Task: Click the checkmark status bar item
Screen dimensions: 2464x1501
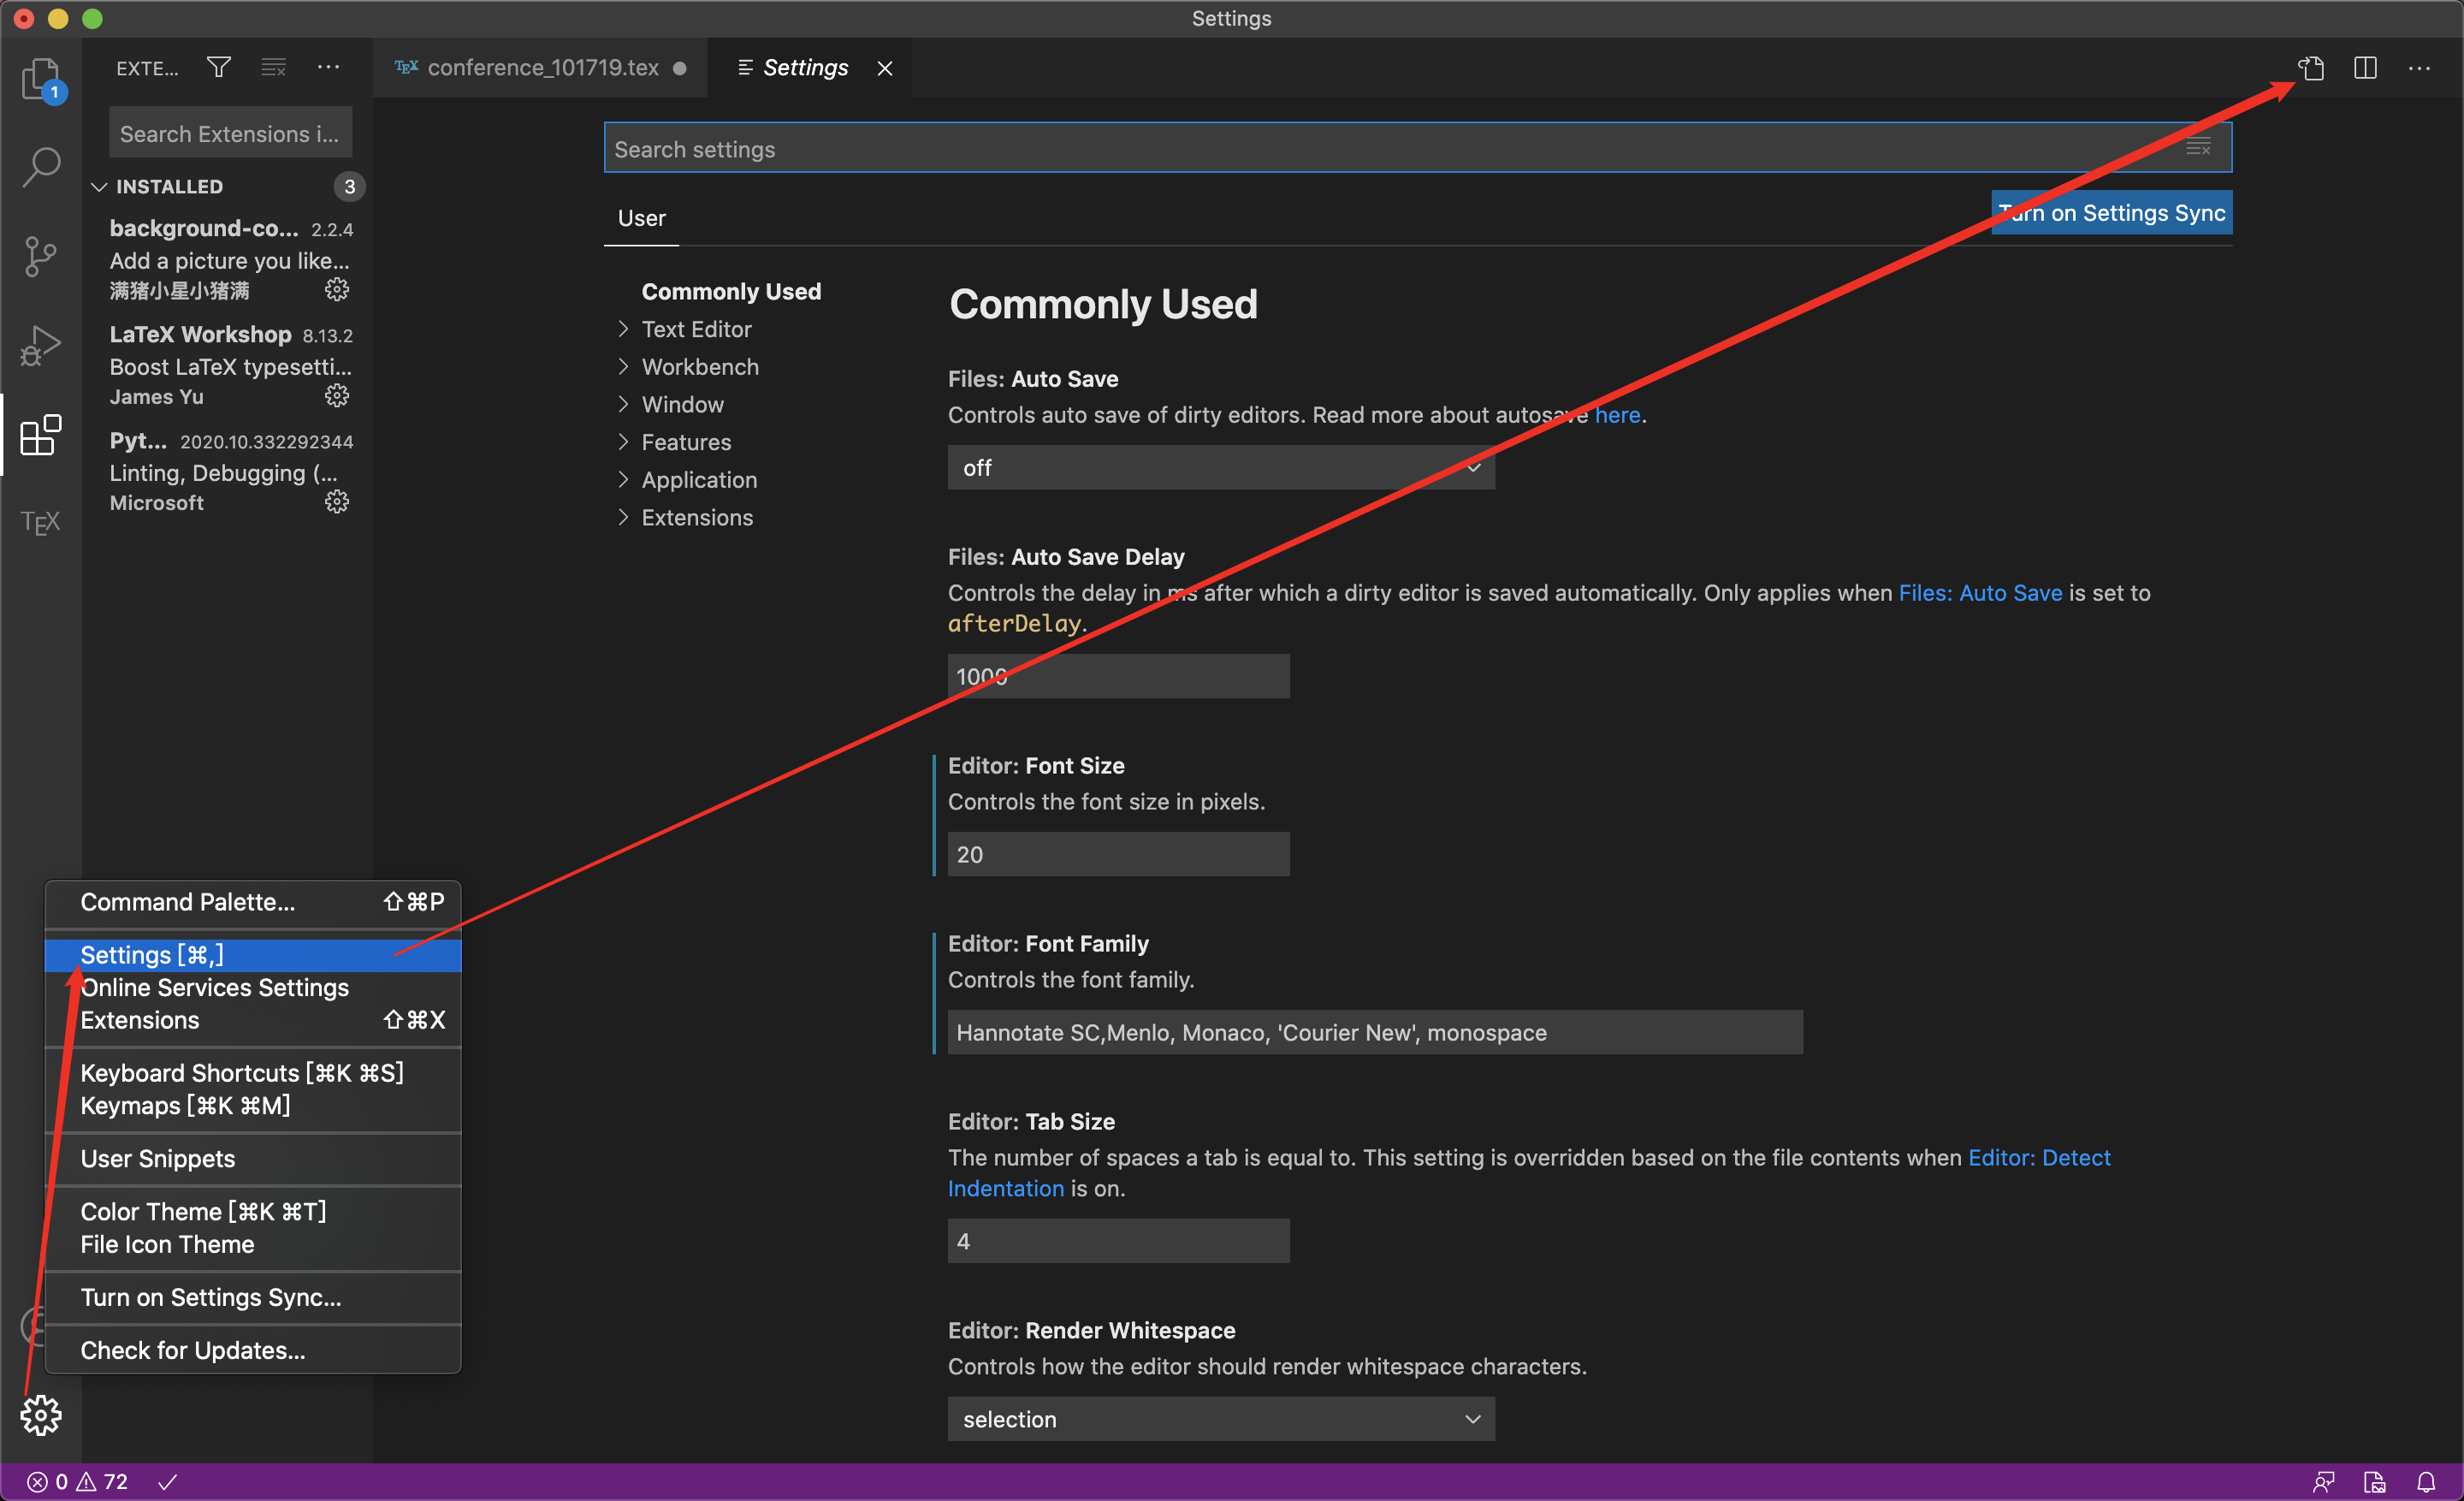Action: pyautogui.click(x=168, y=1481)
